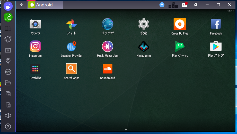This screenshot has height=134, width=237.
Task: Open Play ゲーム games app
Action: pyautogui.click(x=180, y=46)
